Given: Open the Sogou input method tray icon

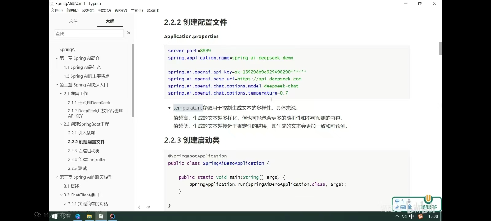Looking at the screenshot, I should (420, 216).
